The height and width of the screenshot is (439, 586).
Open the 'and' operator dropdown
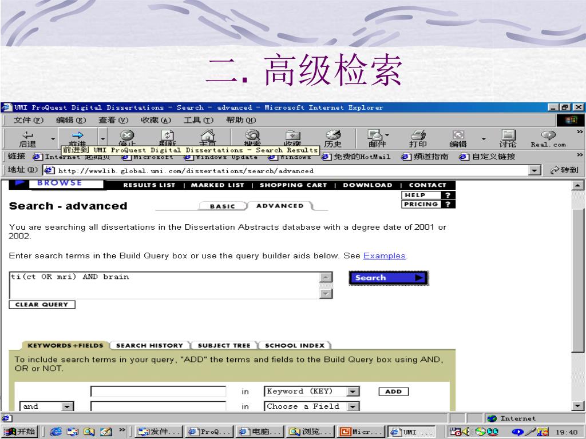point(68,406)
